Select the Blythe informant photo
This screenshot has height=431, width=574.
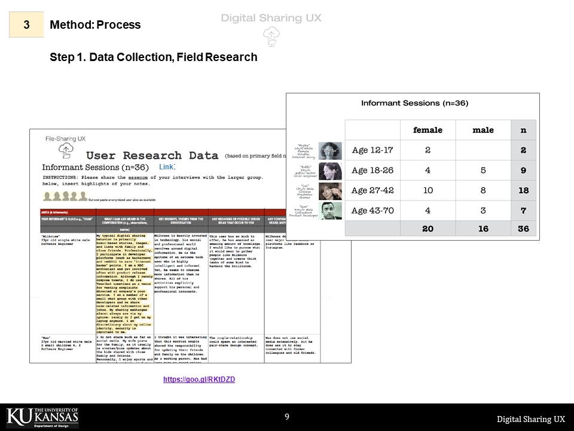329,150
